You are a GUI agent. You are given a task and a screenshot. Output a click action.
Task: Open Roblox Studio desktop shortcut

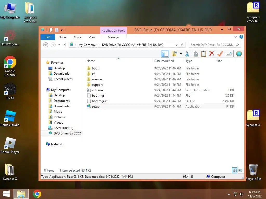point(10,118)
